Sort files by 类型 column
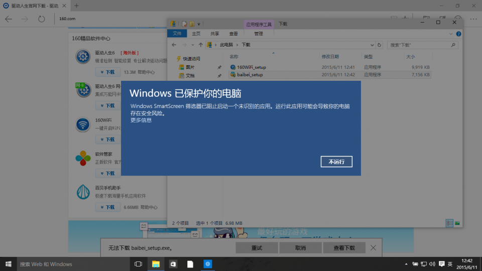 pos(368,57)
